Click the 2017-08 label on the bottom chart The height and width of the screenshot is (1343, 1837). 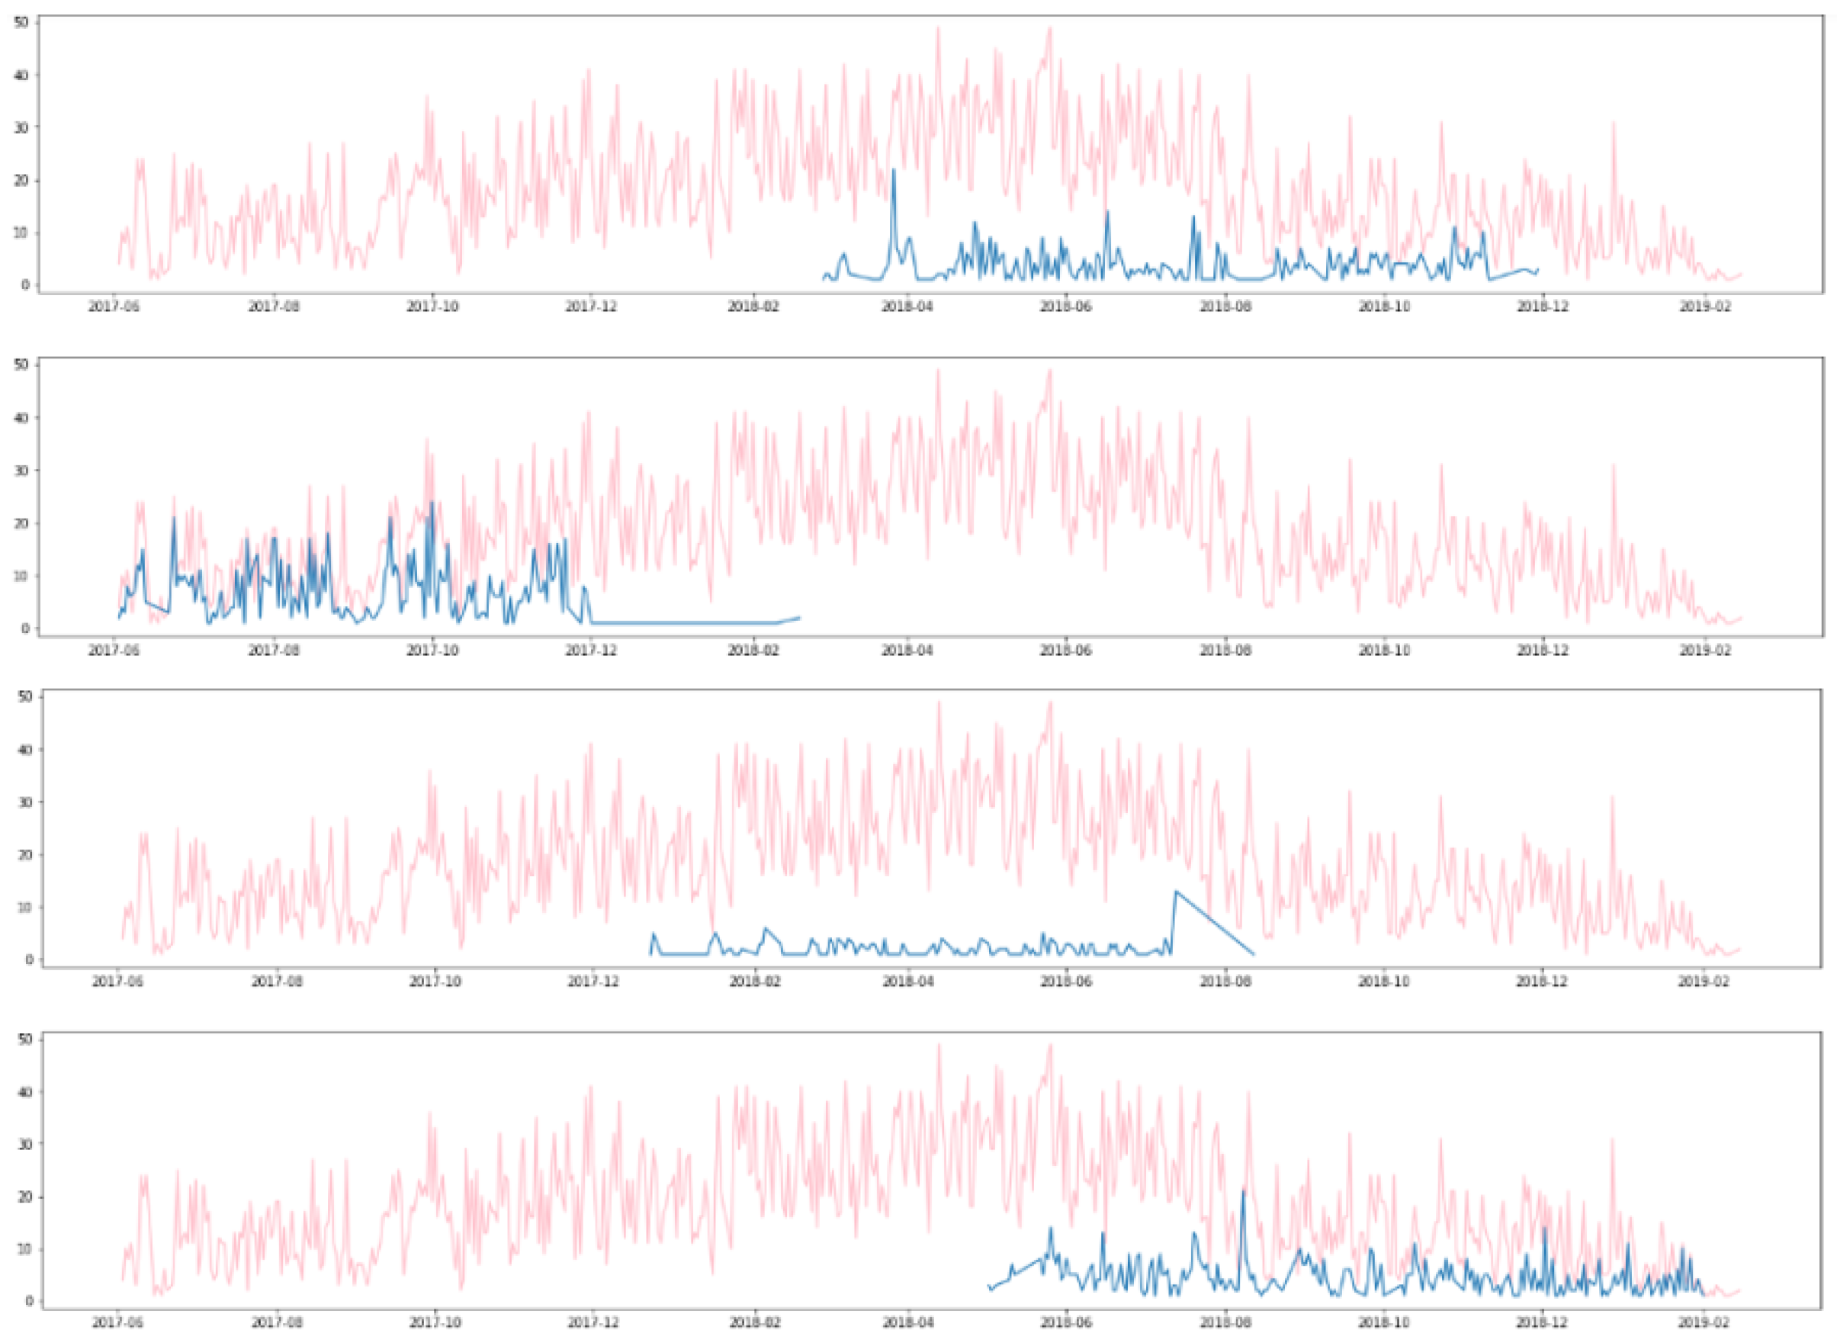click(276, 1322)
